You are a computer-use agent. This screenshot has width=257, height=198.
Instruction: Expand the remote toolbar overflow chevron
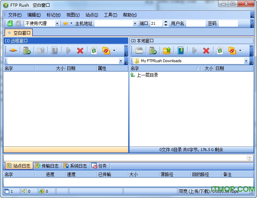click(126, 51)
